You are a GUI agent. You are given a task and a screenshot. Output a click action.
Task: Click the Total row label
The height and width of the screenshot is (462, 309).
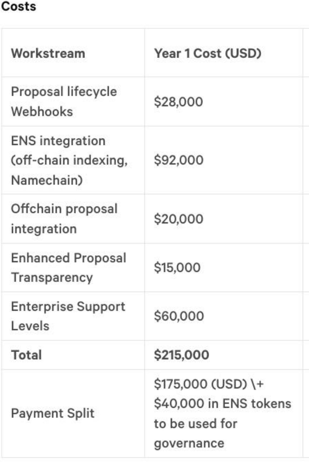coord(26,355)
